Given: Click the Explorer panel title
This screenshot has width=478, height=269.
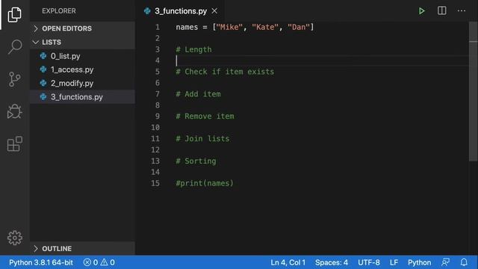Looking at the screenshot, I should (59, 11).
